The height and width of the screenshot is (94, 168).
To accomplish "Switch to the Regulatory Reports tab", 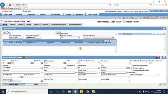I will tap(75, 25).
